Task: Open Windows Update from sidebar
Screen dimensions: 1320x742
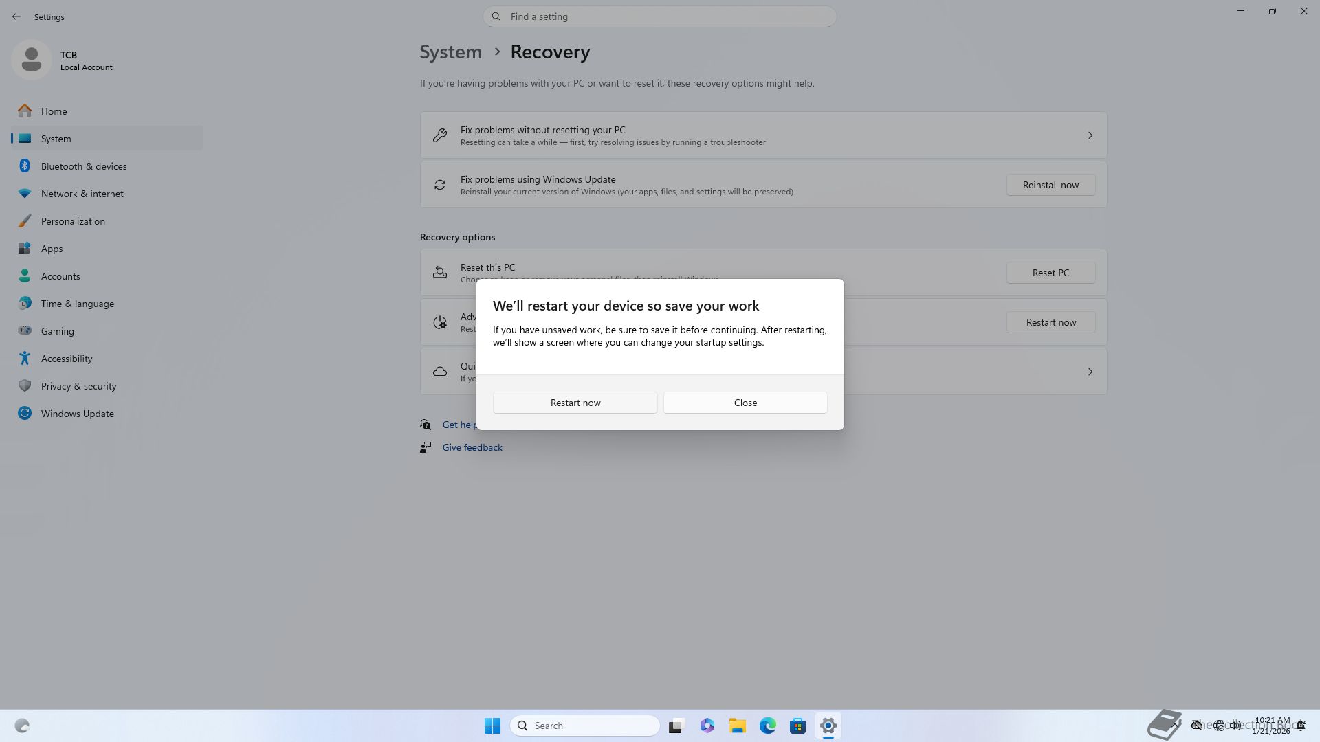Action: click(x=77, y=414)
